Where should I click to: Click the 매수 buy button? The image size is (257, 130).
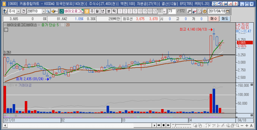click(213, 19)
